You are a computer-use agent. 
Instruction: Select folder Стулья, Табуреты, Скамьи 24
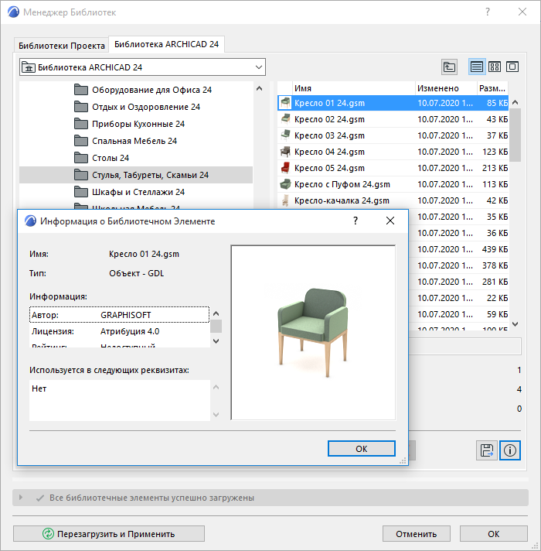tap(136, 175)
